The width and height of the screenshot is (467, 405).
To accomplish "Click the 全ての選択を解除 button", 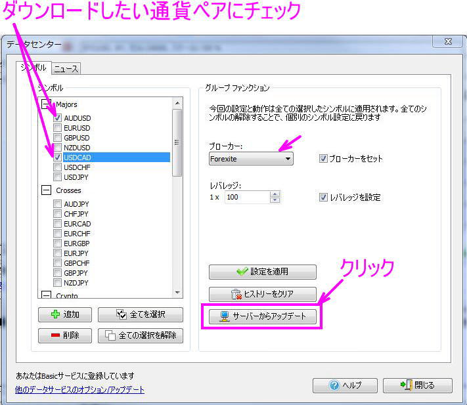I will coord(141,335).
